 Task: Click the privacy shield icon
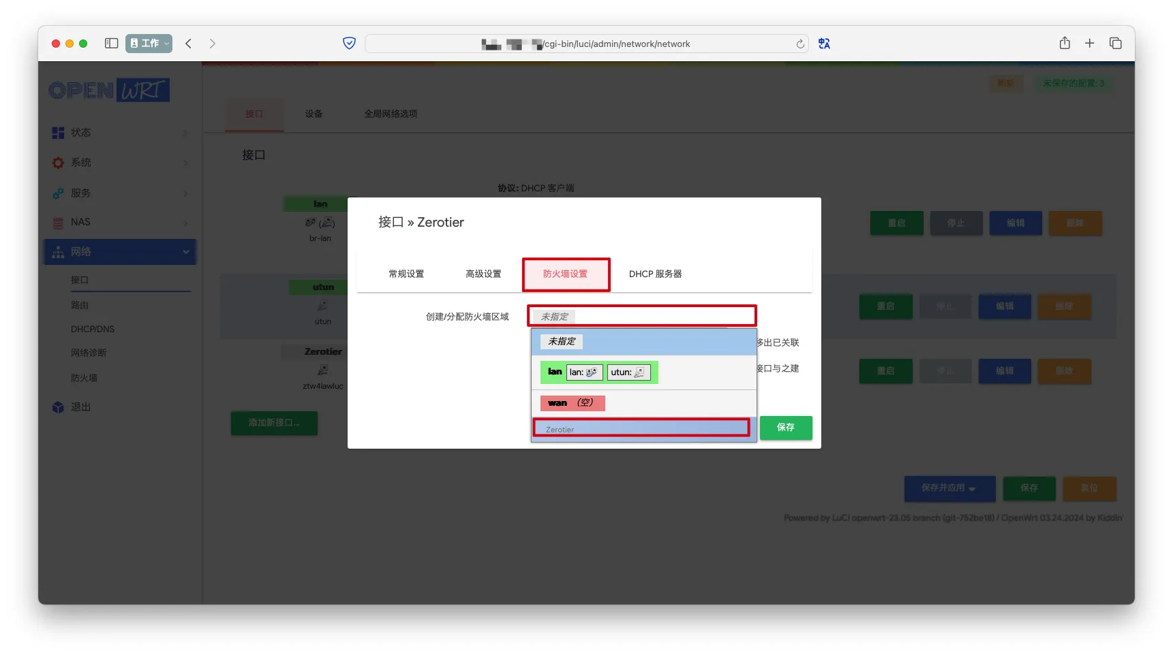pos(349,44)
